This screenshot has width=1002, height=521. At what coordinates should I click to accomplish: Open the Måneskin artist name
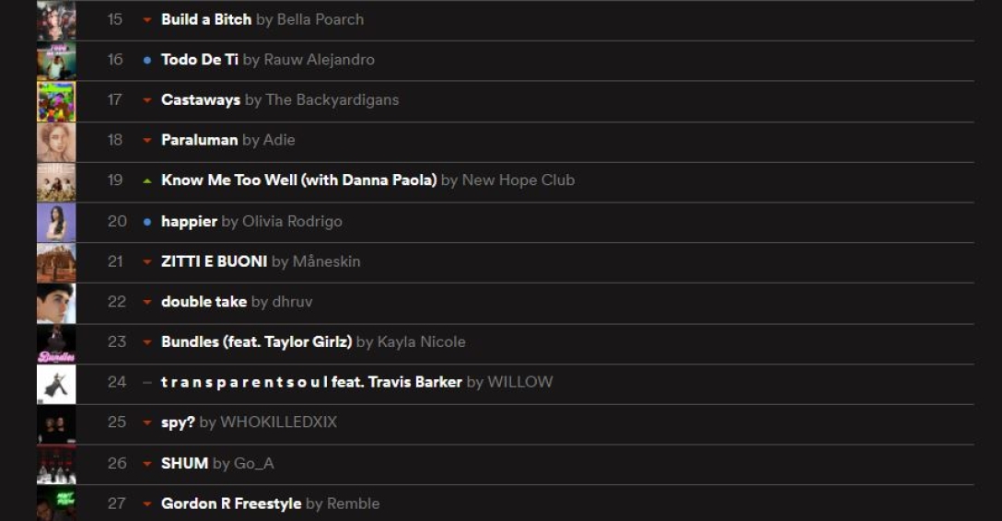[x=326, y=261]
